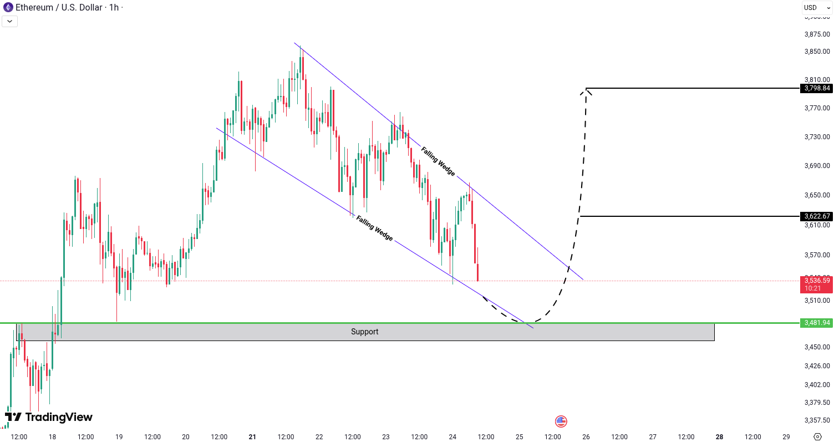This screenshot has height=442, width=834.
Task: Click the Ethereum / U.S. Dollar title
Action: click(59, 8)
